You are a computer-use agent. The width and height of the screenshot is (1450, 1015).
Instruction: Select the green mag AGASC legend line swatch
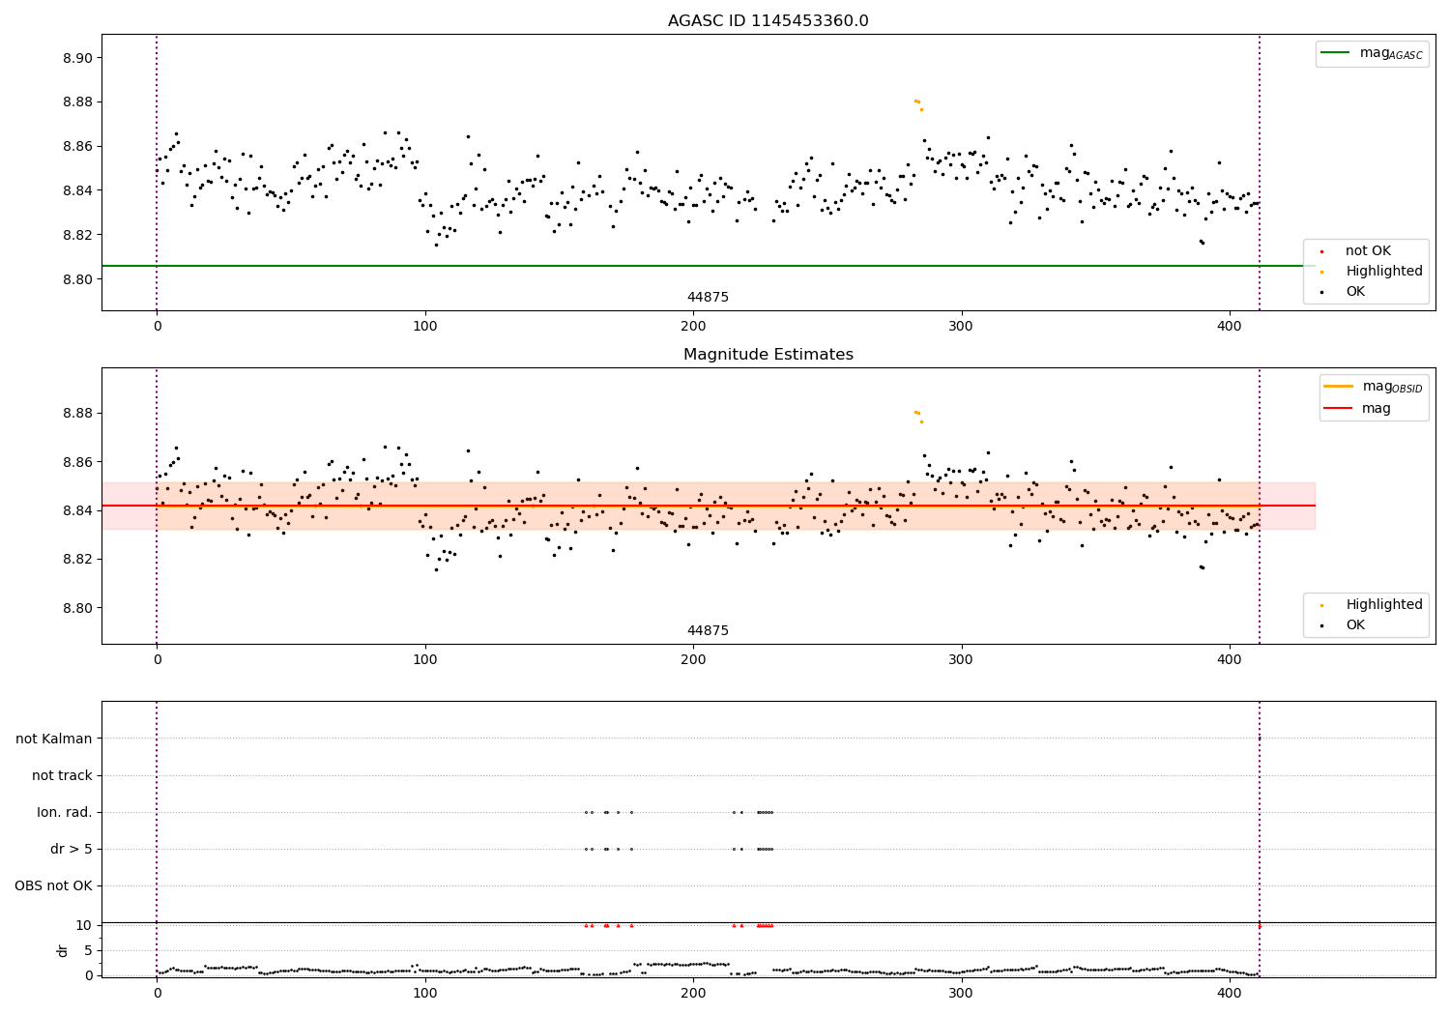[x=1335, y=53]
